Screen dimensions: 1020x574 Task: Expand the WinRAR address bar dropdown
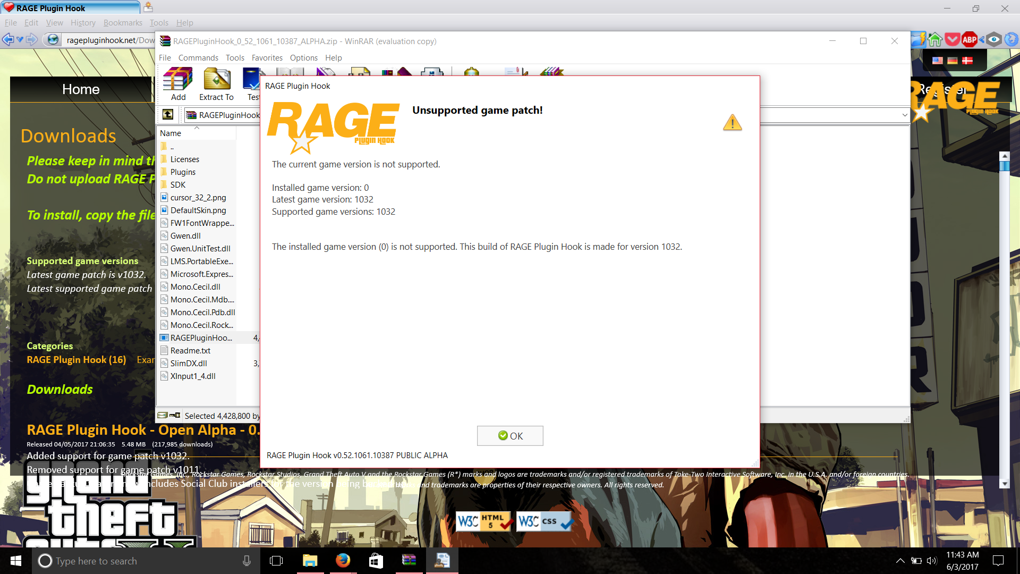click(904, 115)
